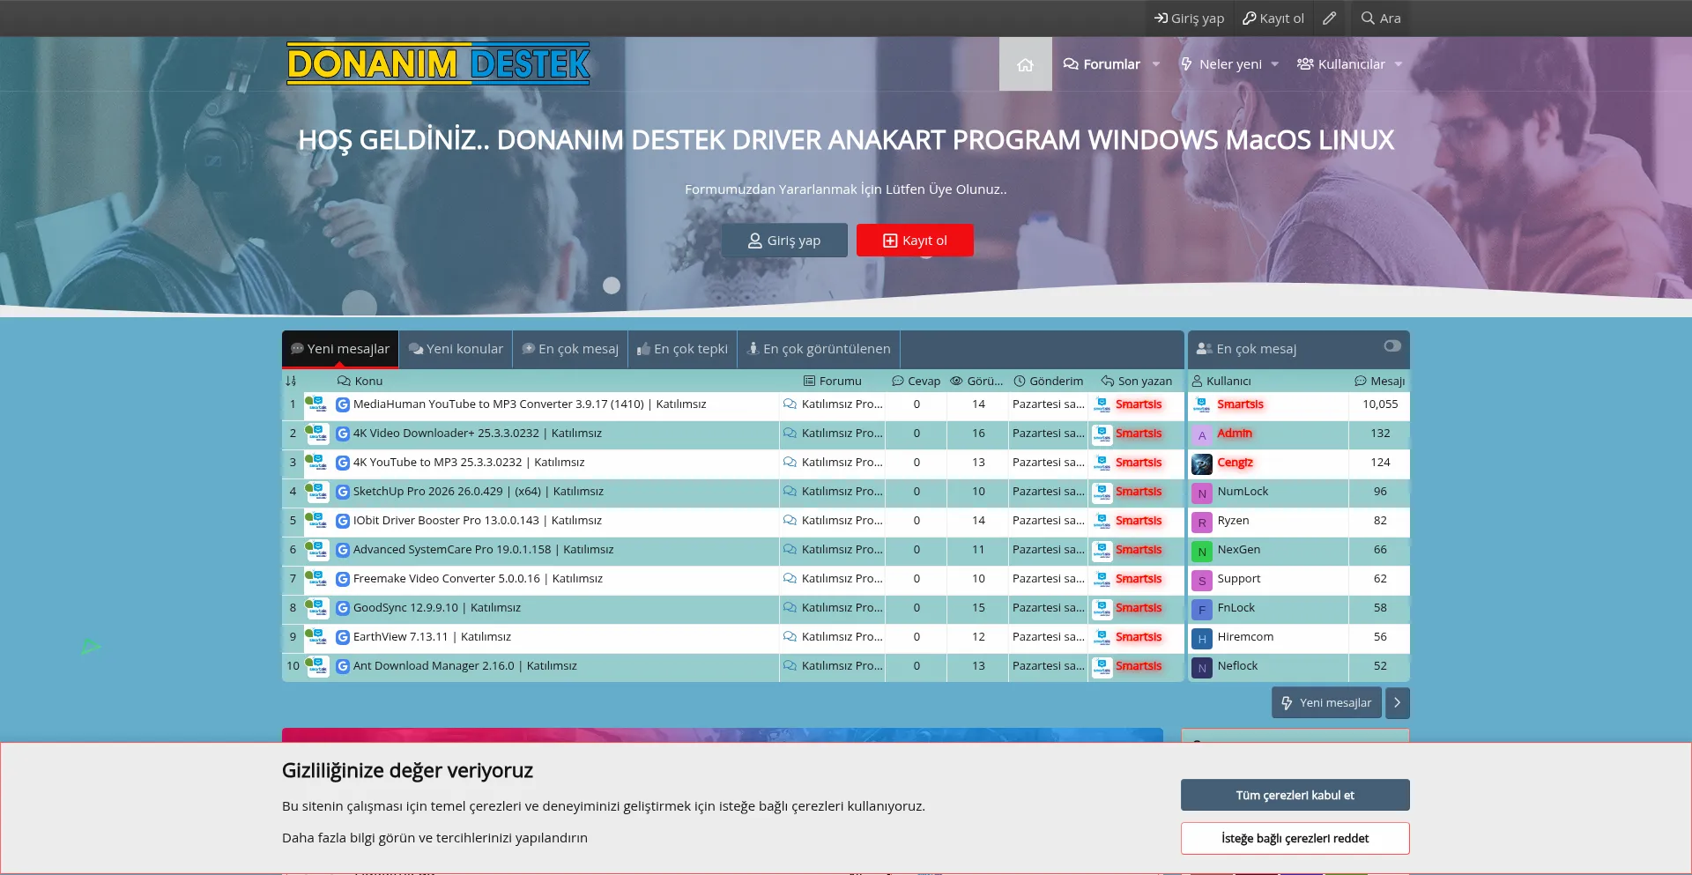Switch to the En çok tepki tab

coord(682,349)
